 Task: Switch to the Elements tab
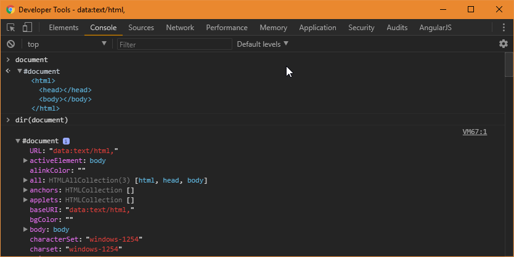[63, 28]
